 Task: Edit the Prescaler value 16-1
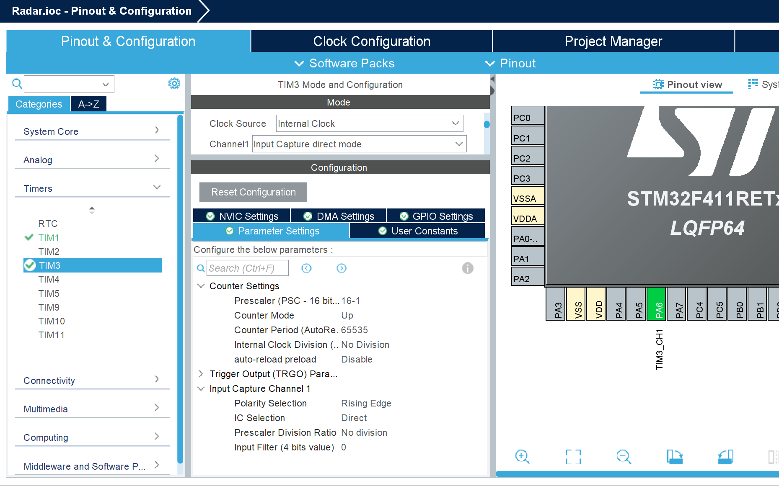(x=351, y=301)
